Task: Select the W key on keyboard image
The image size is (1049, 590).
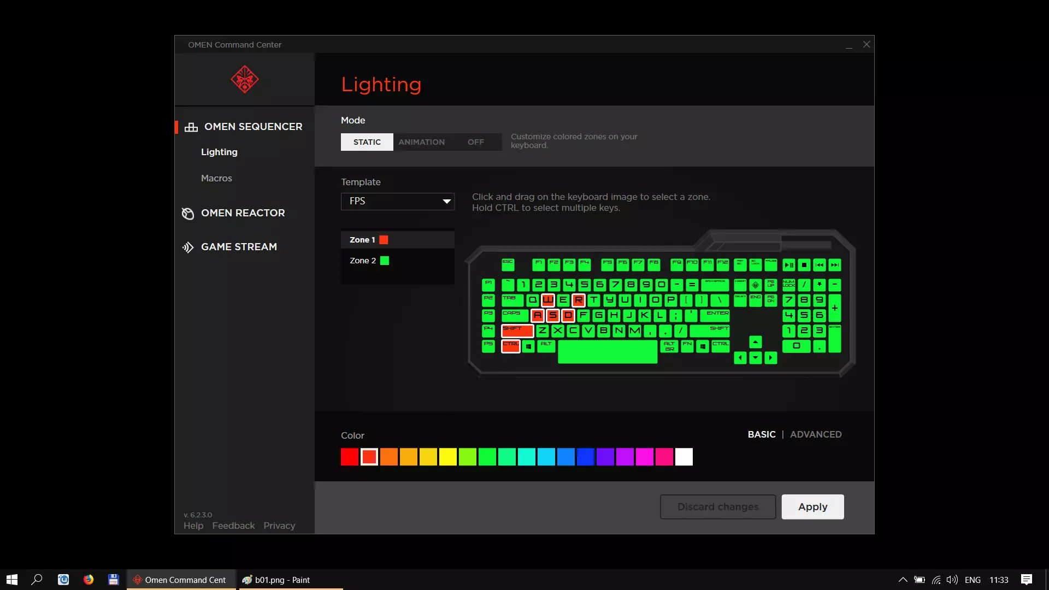Action: tap(548, 300)
